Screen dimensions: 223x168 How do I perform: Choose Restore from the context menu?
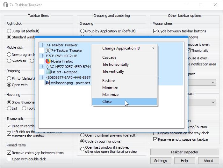tap(125, 81)
